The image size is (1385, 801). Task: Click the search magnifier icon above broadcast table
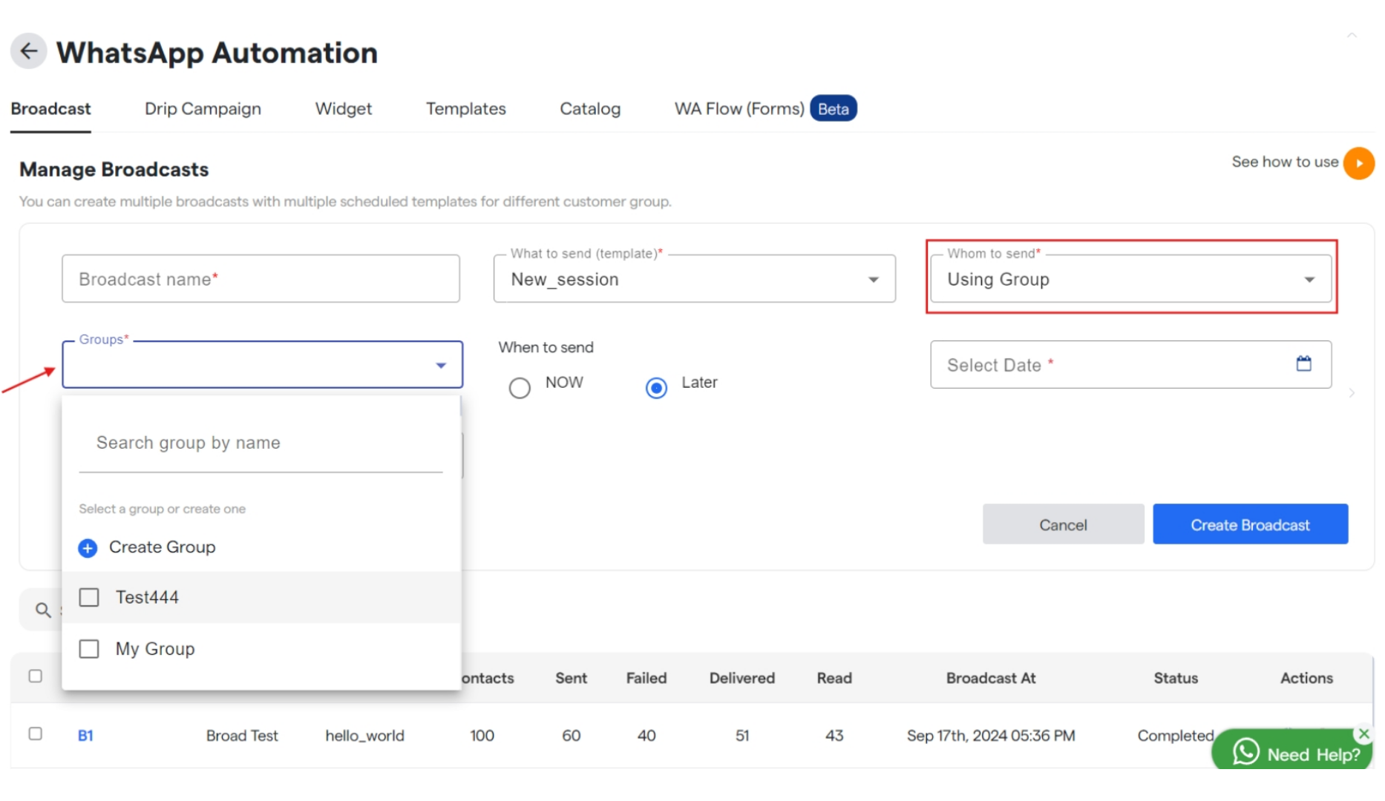(x=43, y=610)
